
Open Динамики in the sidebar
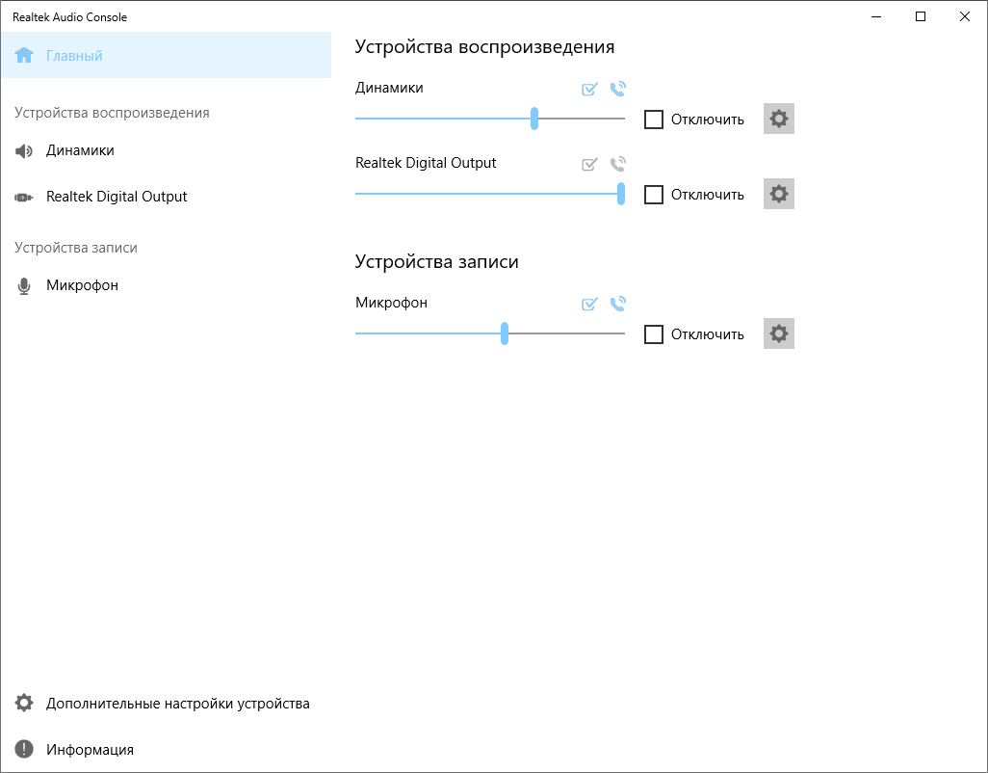(80, 150)
